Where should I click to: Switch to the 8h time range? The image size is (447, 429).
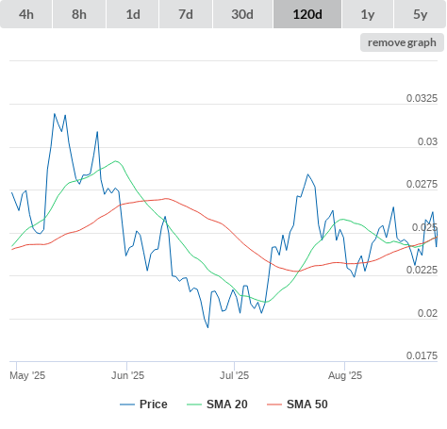pyautogui.click(x=79, y=14)
